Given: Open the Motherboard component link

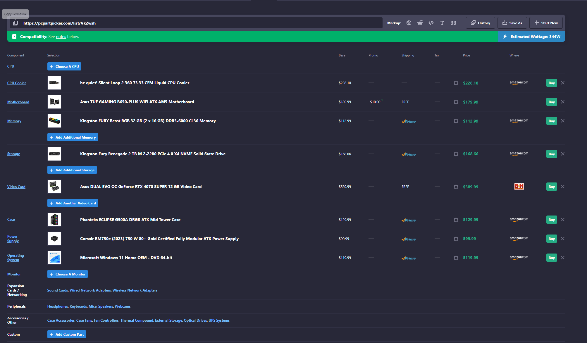Looking at the screenshot, I should pos(18,102).
